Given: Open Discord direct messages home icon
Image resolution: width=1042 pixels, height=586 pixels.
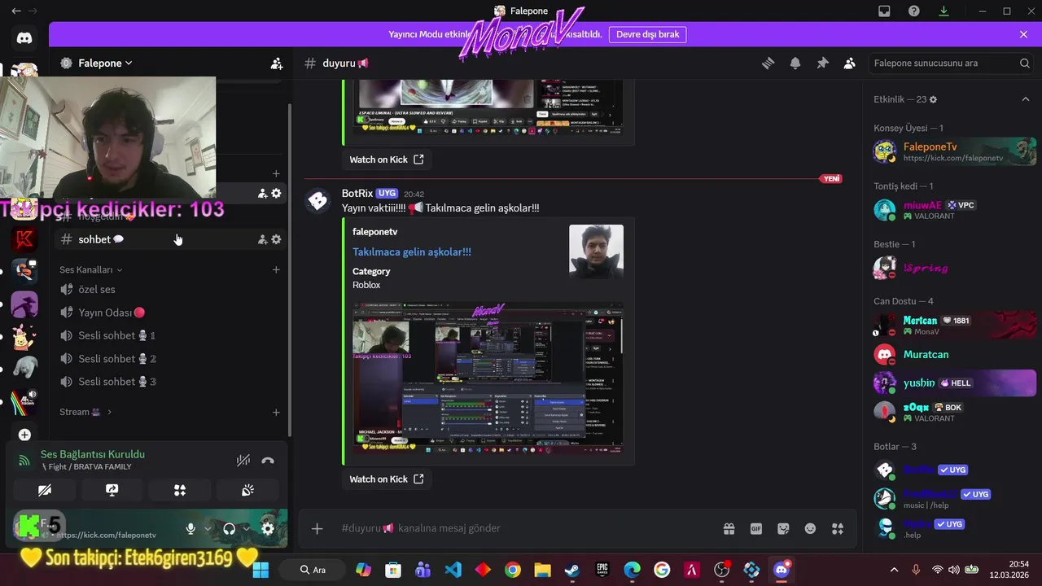Looking at the screenshot, I should click(24, 38).
